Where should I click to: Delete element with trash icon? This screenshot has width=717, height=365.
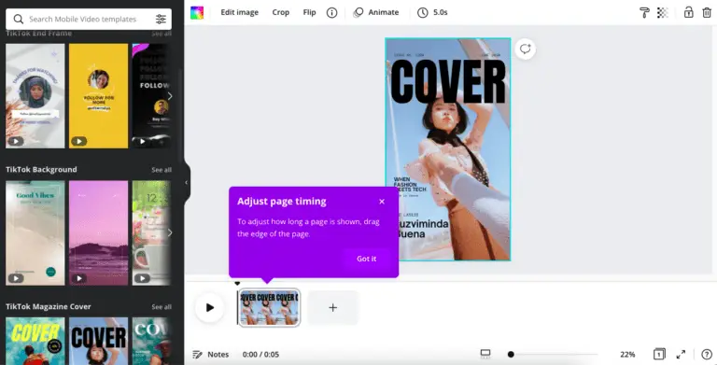707,13
